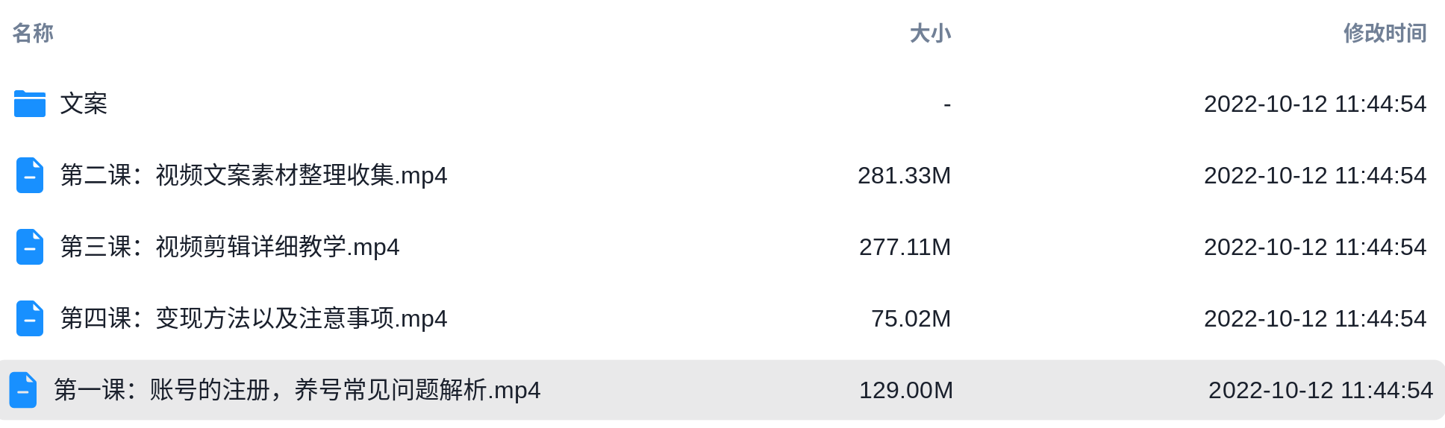Click the 129.00M size value
The width and height of the screenshot is (1445, 428).
[906, 390]
